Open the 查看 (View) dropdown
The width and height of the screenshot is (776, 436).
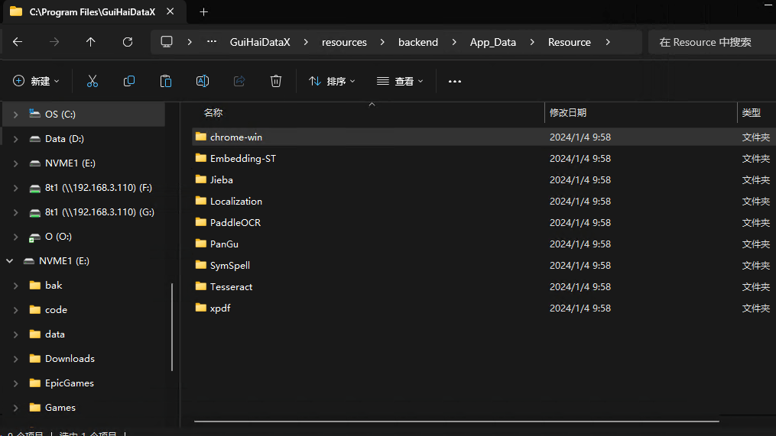click(x=400, y=81)
